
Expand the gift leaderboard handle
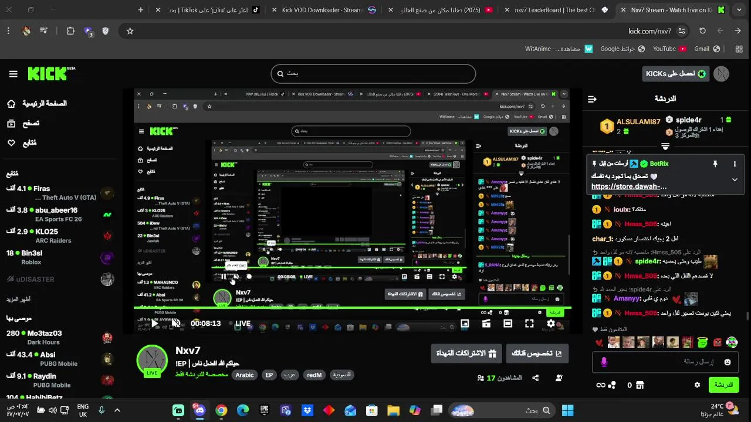665,146
